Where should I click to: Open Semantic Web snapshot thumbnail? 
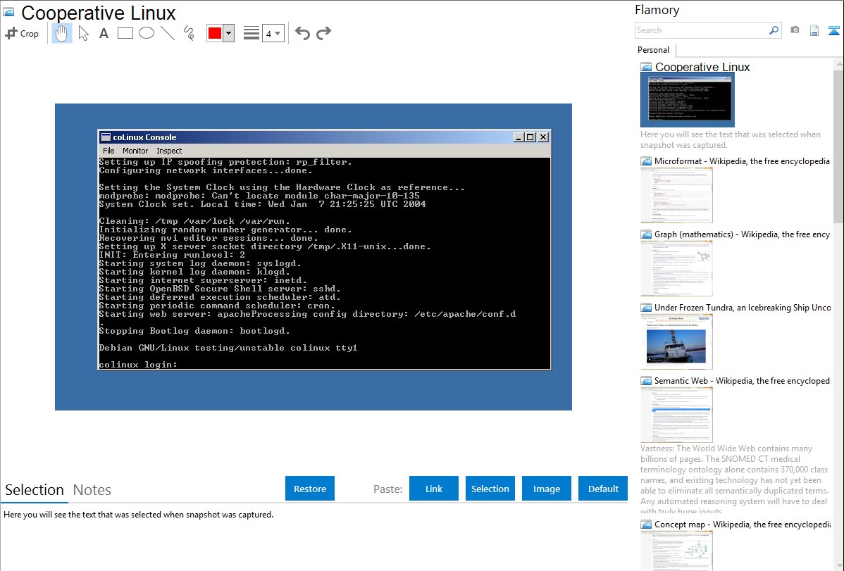[x=676, y=415]
